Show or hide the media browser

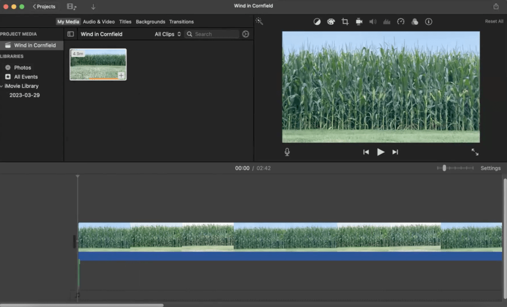pyautogui.click(x=71, y=7)
